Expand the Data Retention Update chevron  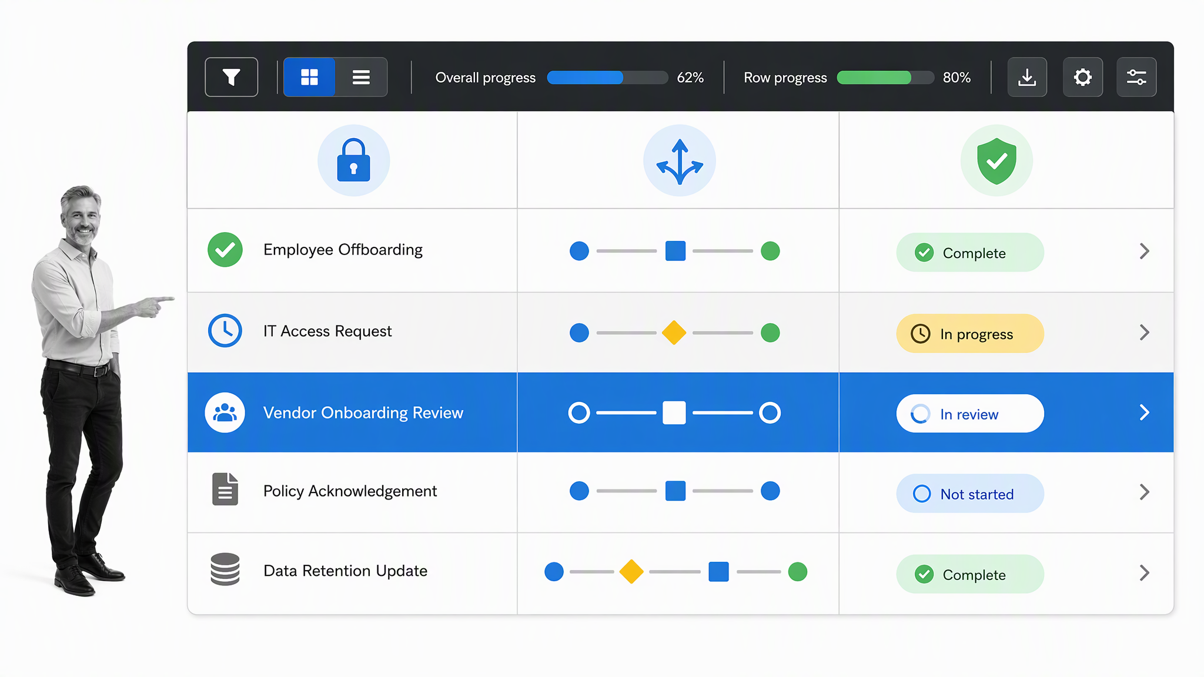click(x=1144, y=573)
